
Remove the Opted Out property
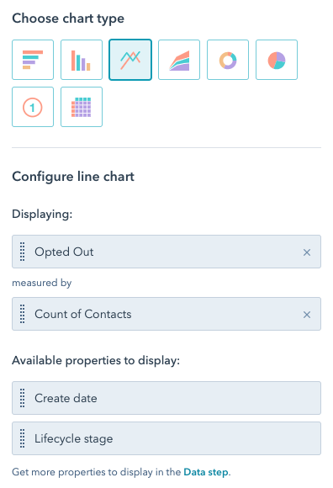pyautogui.click(x=307, y=252)
